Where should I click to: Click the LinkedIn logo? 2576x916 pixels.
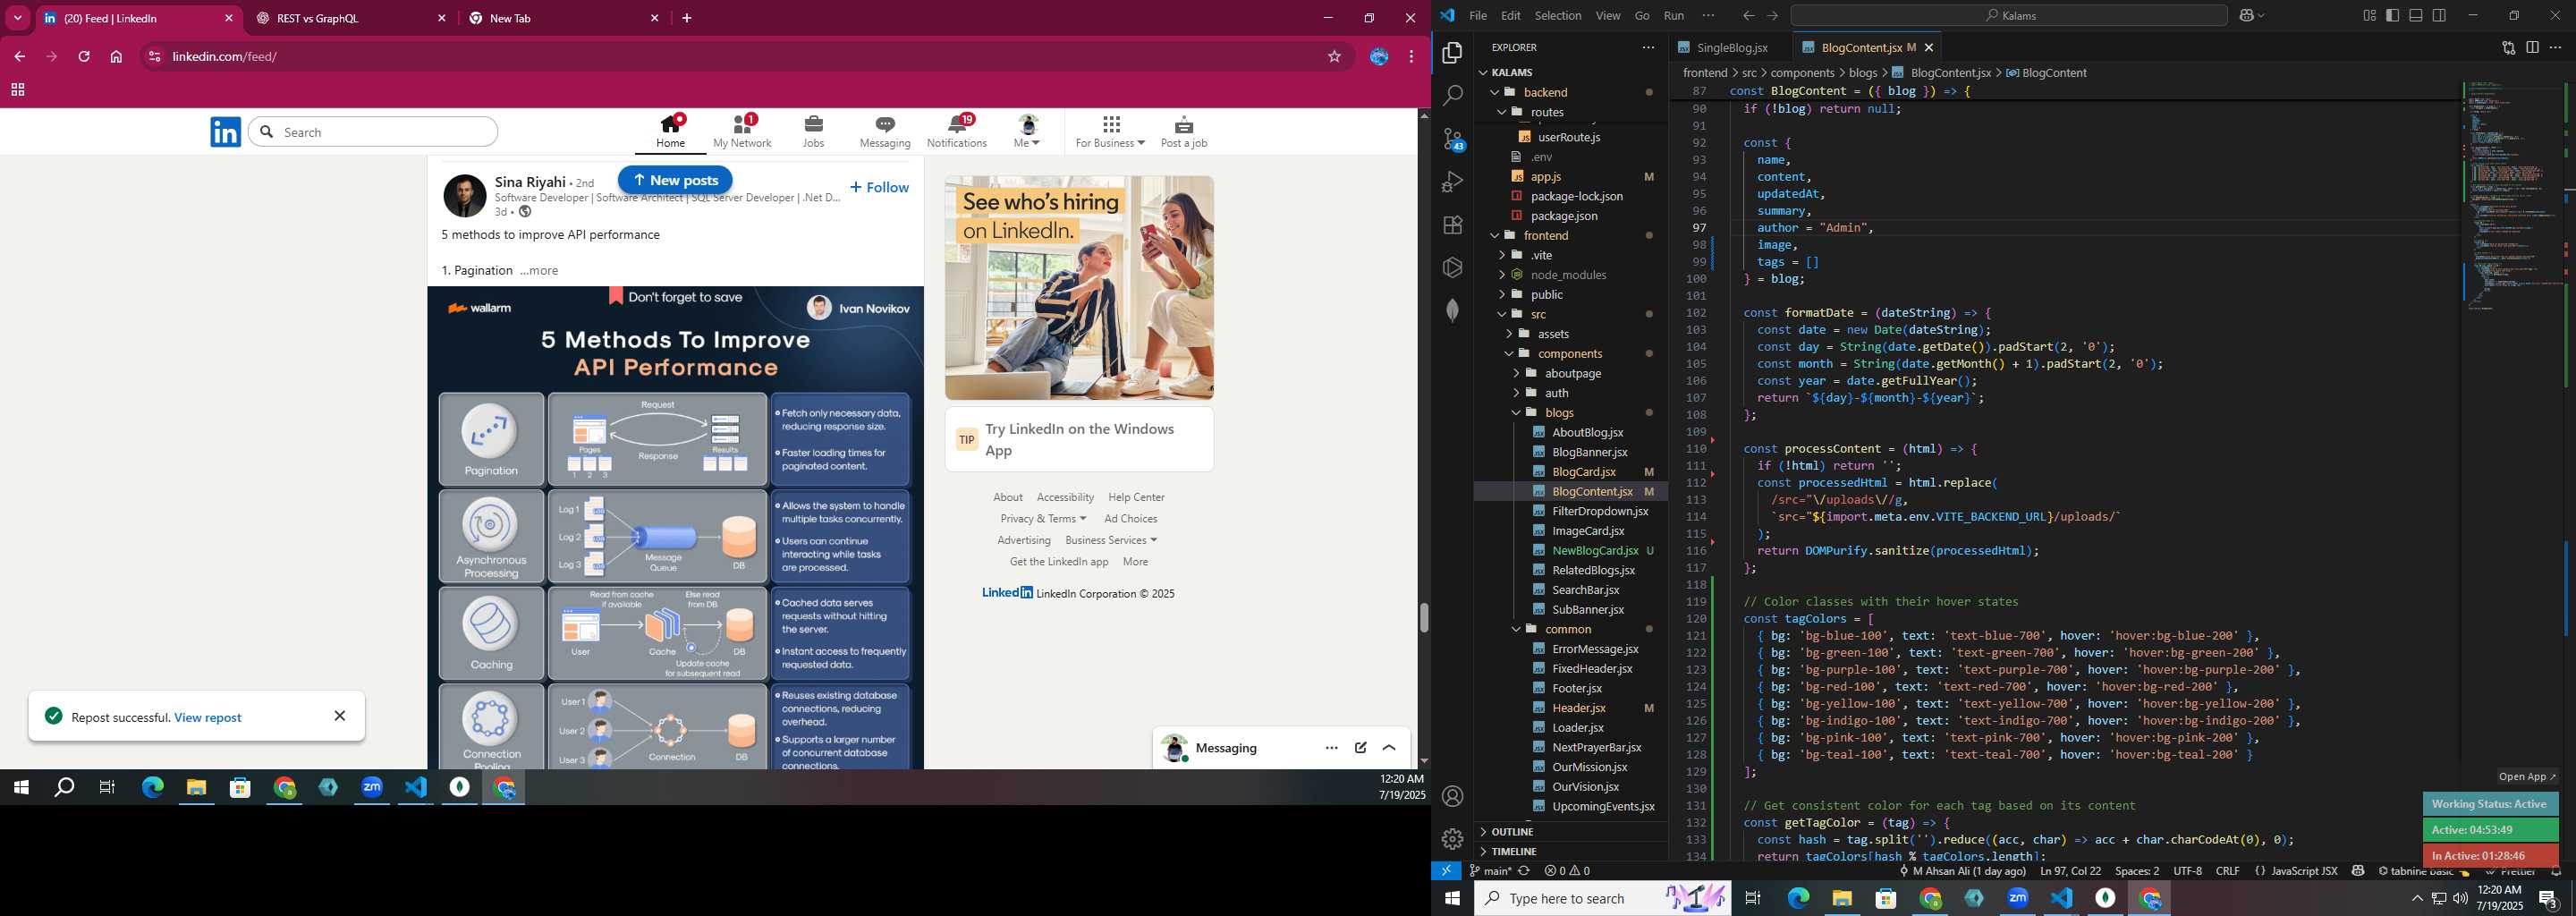(x=226, y=132)
